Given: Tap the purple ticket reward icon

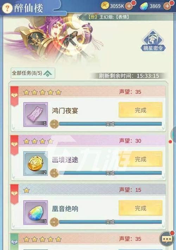Looking at the screenshot, I should click(x=36, y=115).
